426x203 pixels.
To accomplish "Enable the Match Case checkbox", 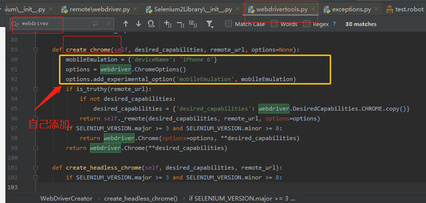I will point(228,24).
